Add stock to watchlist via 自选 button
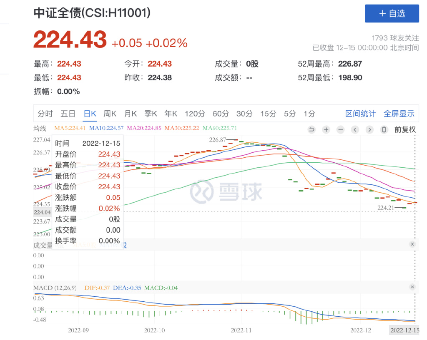 point(392,13)
